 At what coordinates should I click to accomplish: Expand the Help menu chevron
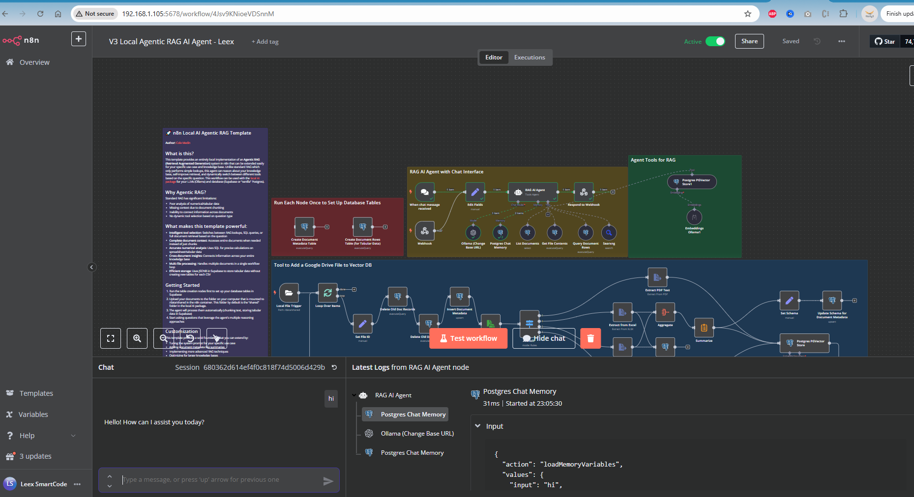73,436
